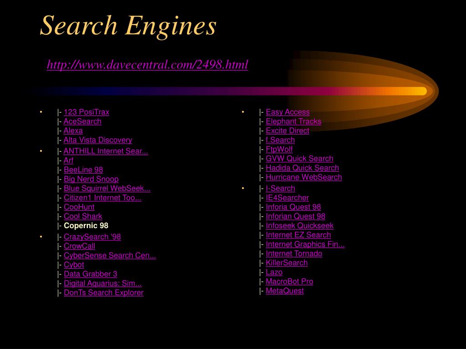Open Blue Squirrel WebSeek... link
Image resolution: width=466 pixels, height=349 pixels.
tap(107, 189)
